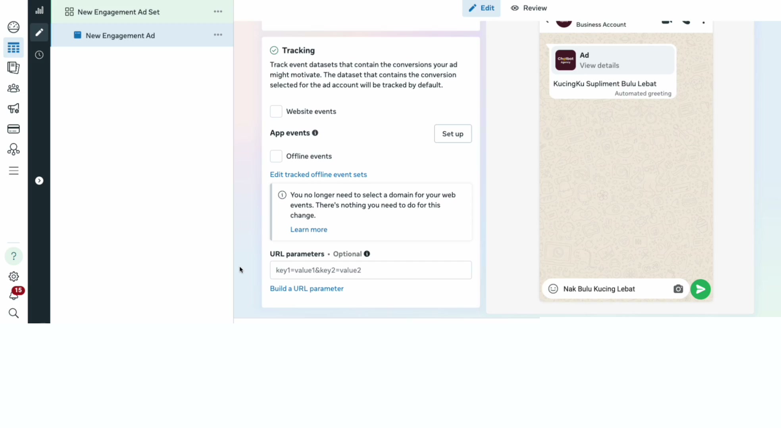Select the pencil edit icon in dark panel
Image resolution: width=781 pixels, height=428 pixels.
pos(39,32)
